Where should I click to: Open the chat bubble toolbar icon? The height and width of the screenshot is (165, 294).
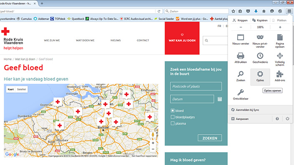tap(272, 11)
